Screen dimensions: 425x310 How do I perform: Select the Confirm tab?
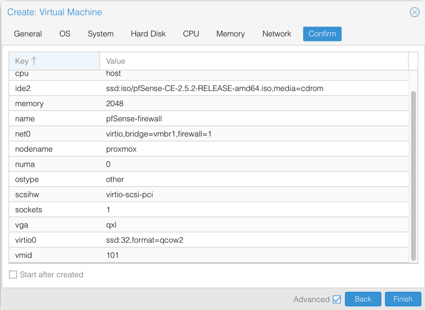pyautogui.click(x=322, y=34)
